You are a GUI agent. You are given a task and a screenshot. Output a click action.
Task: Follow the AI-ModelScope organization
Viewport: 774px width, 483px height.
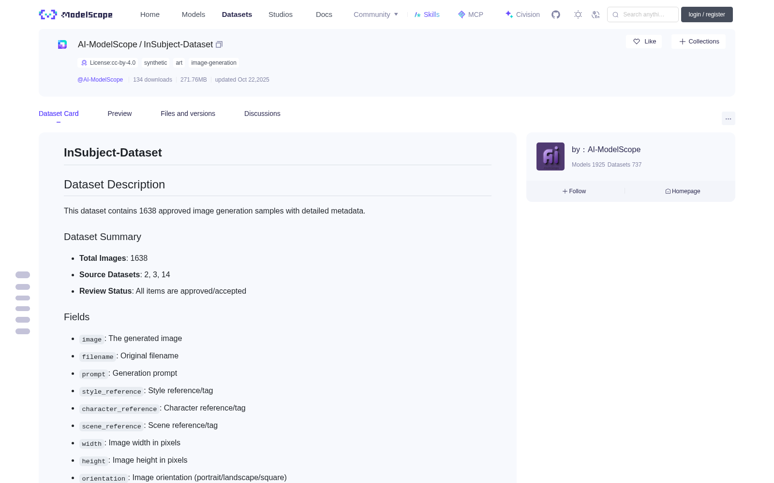[x=574, y=191]
